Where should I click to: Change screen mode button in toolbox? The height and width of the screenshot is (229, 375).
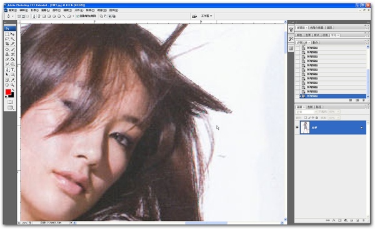click(10, 108)
